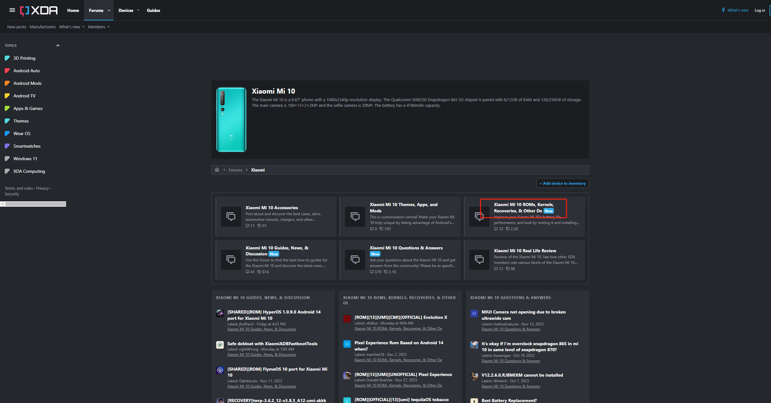Click the HyperOS thread author avatar
Image resolution: width=771 pixels, height=403 pixels.
point(220,313)
